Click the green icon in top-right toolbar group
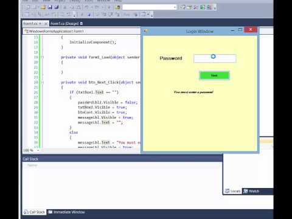The height and width of the screenshot is (219, 292). coord(203,7)
